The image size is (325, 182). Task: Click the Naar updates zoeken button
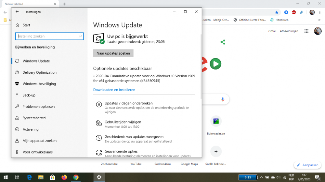click(113, 53)
